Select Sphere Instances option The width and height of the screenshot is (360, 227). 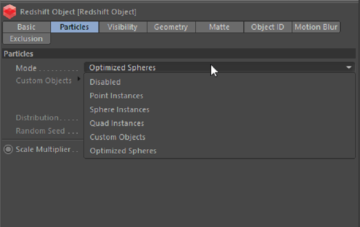[x=120, y=110]
